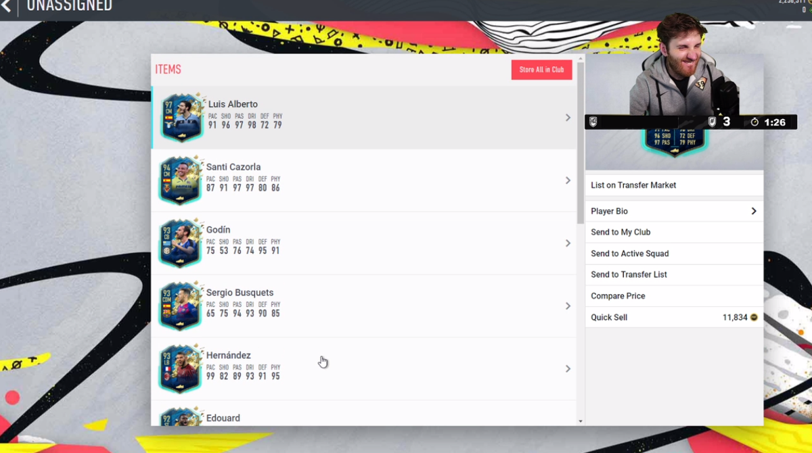
Task: Select the Luis Alberto player card
Action: point(182,118)
